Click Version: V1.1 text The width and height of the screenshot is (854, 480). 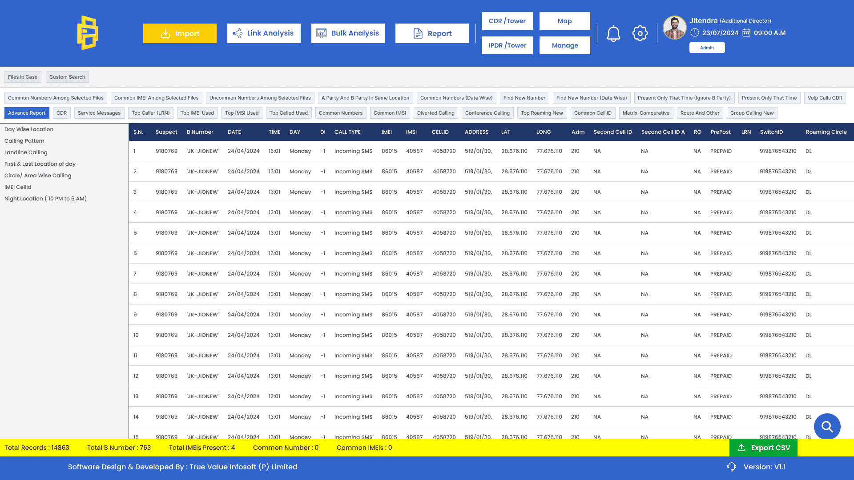point(765,467)
